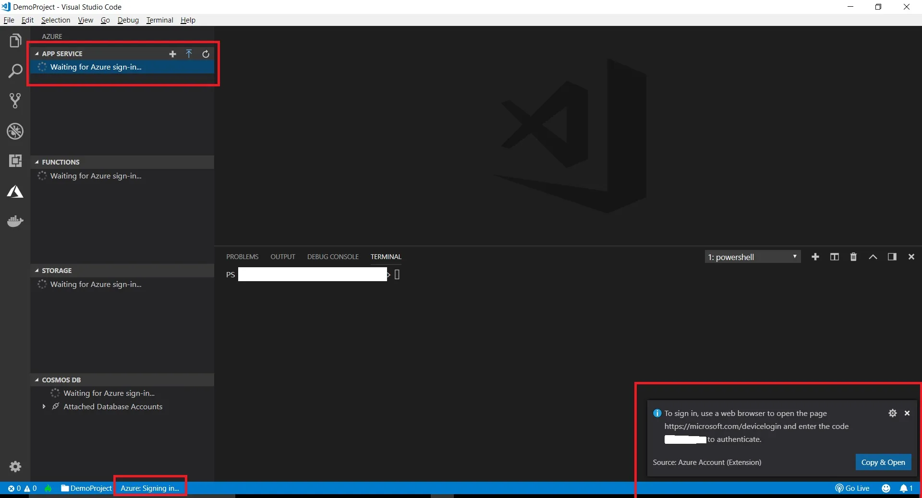Click the VS Code logo in title bar
The image size is (922, 498).
tap(6, 7)
